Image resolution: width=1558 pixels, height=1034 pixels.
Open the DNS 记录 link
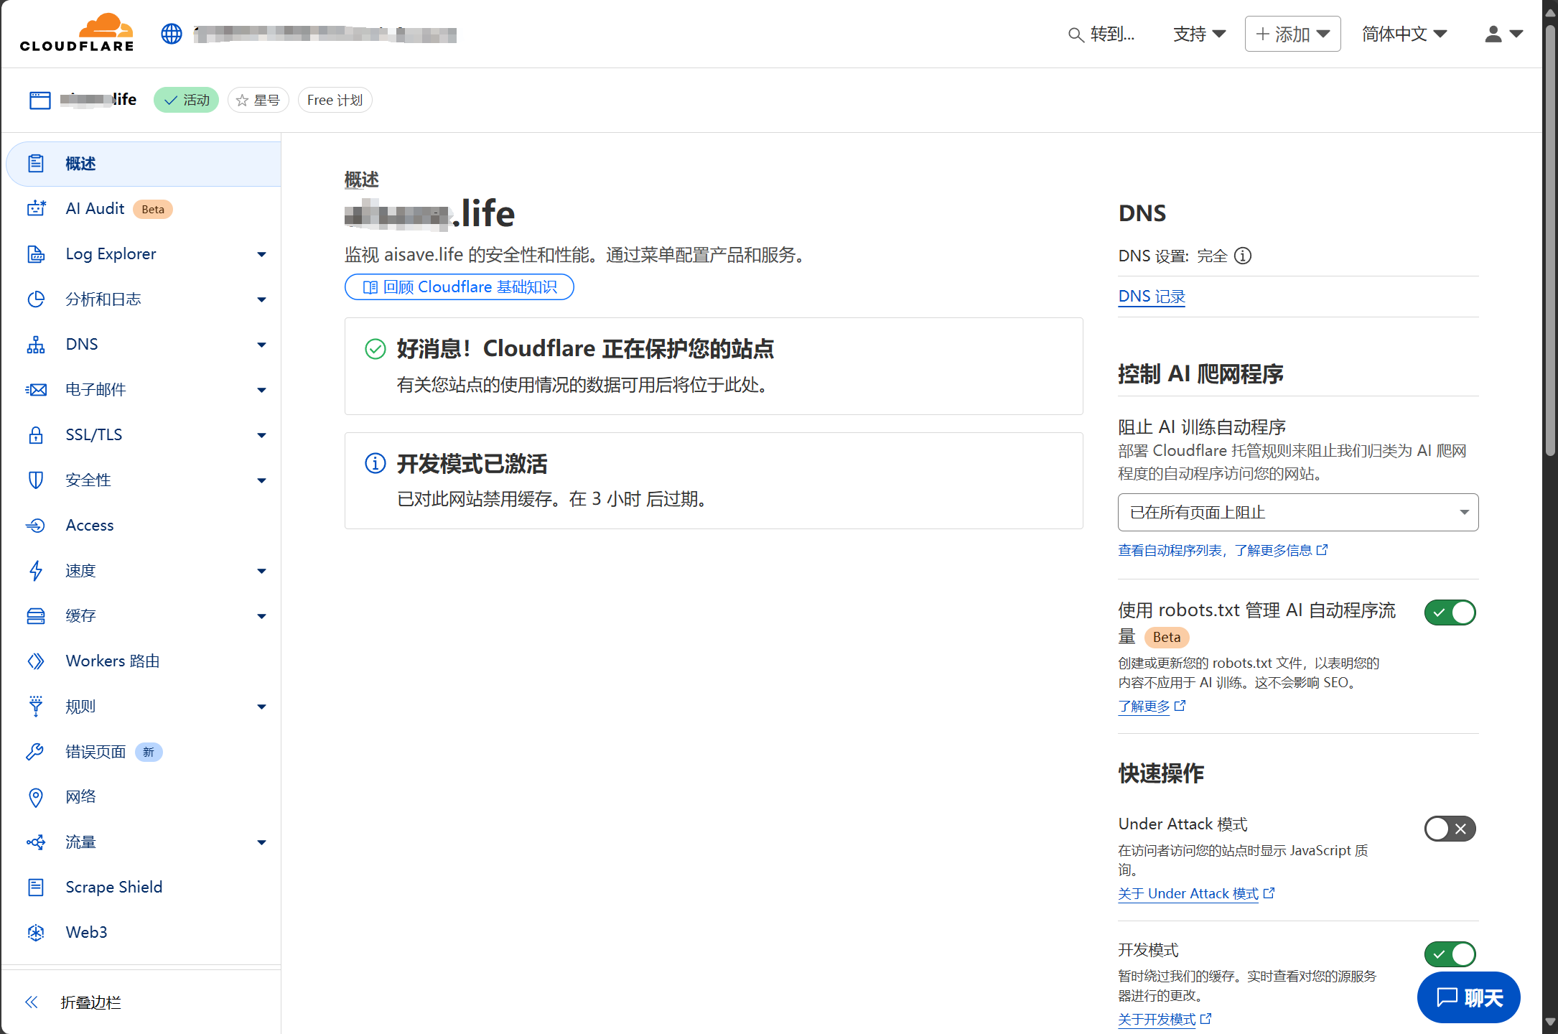(x=1152, y=297)
